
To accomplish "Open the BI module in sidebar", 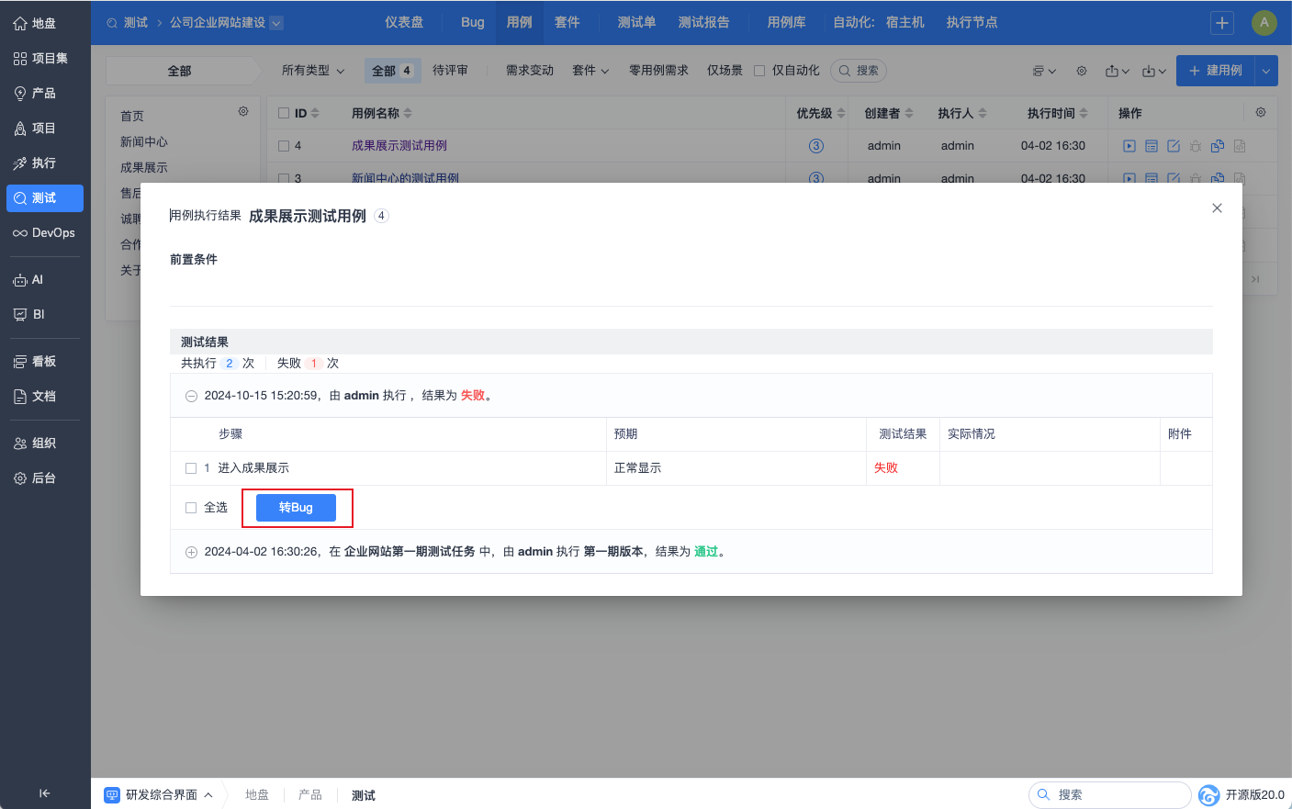I will (x=20, y=315).
